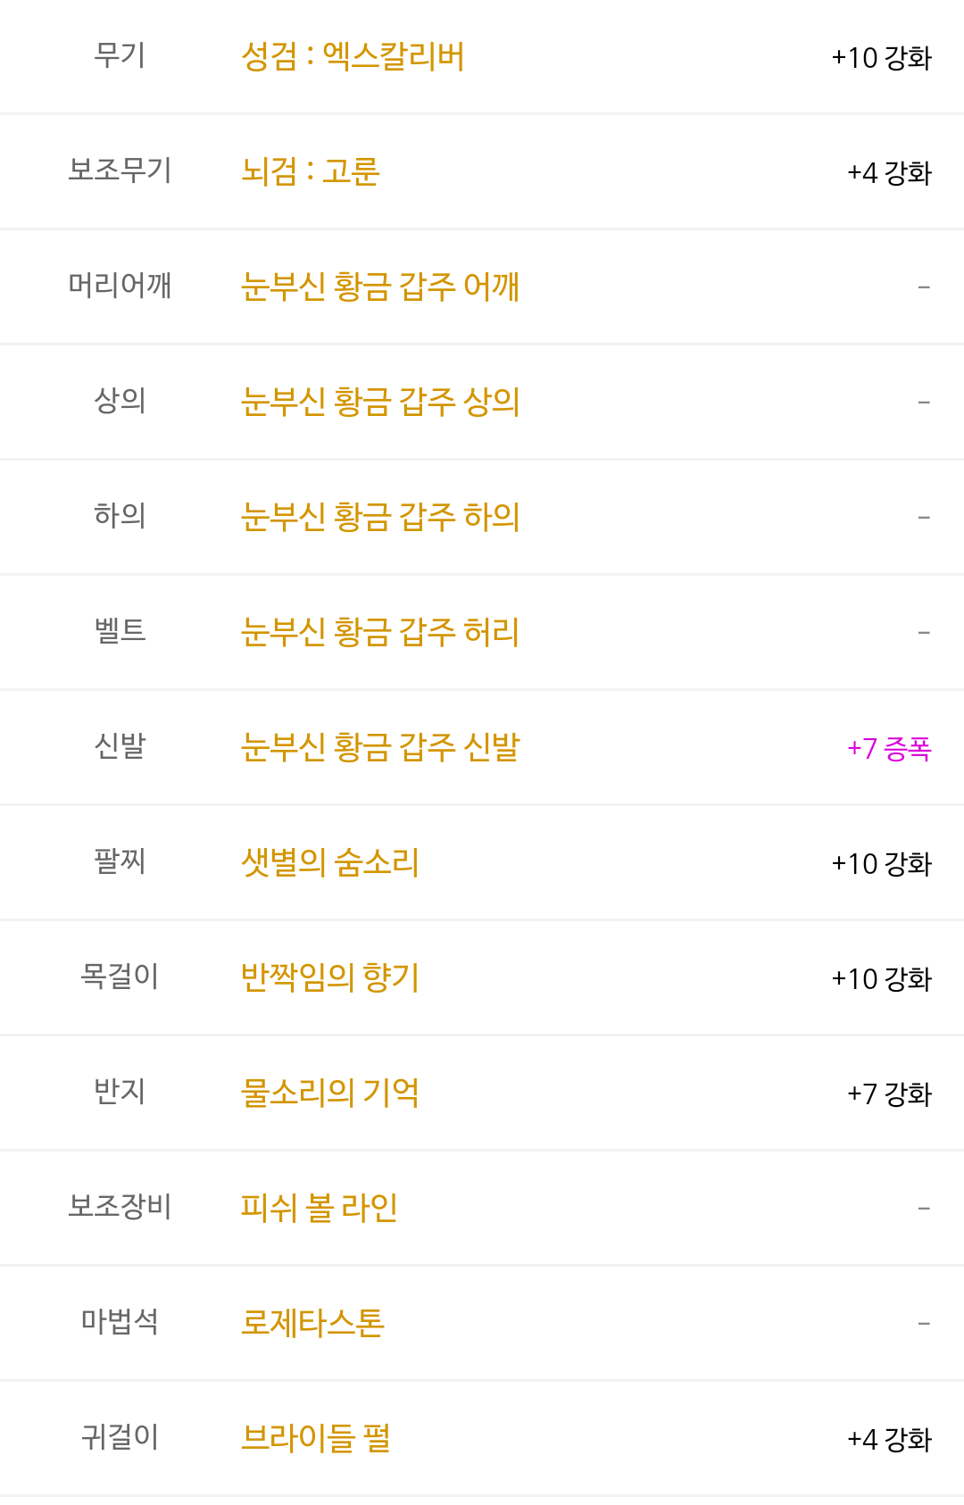Click the 머리어깨 slot label

click(x=120, y=286)
